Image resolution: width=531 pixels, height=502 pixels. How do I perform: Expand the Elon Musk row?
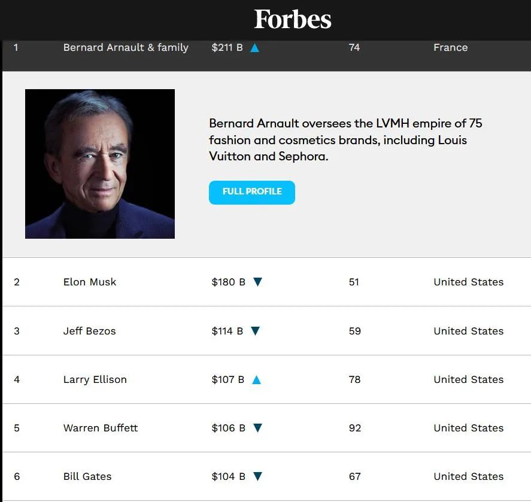click(x=90, y=282)
